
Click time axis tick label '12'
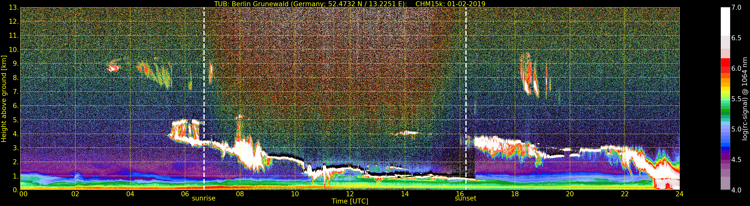pos(350,194)
